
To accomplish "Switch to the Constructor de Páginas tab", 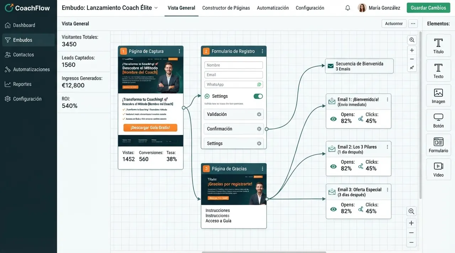I will [226, 8].
